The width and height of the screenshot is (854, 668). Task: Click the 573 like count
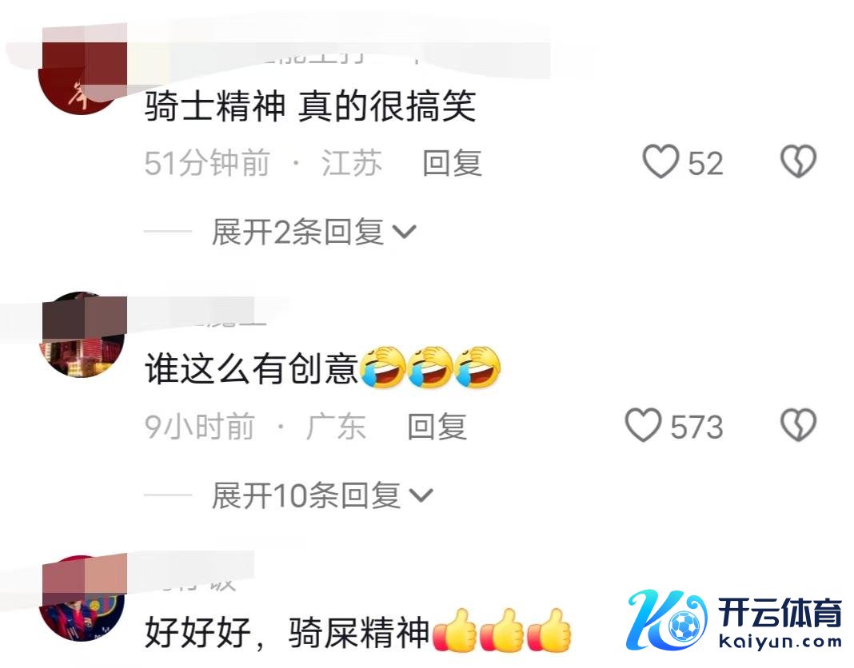coord(696,426)
